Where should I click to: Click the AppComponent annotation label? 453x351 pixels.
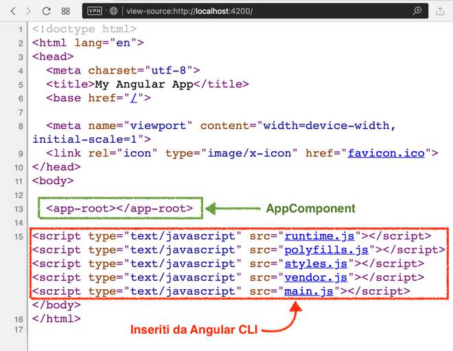coord(310,208)
